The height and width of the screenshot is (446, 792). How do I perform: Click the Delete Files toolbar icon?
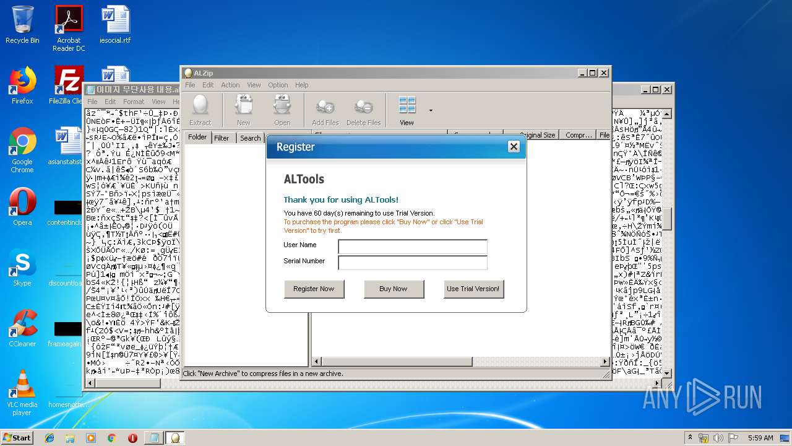click(x=364, y=111)
